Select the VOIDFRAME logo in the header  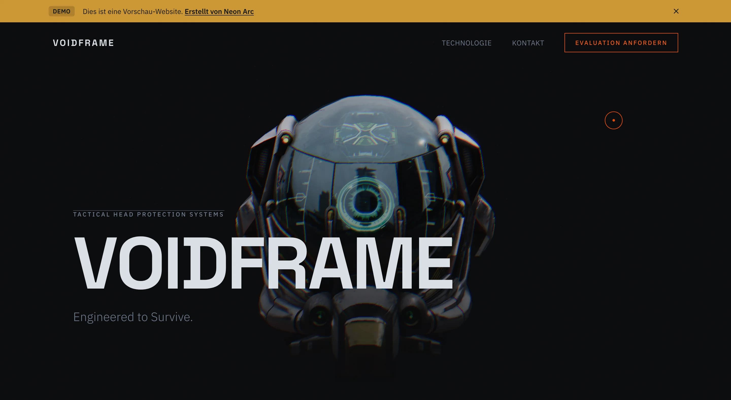pos(83,43)
